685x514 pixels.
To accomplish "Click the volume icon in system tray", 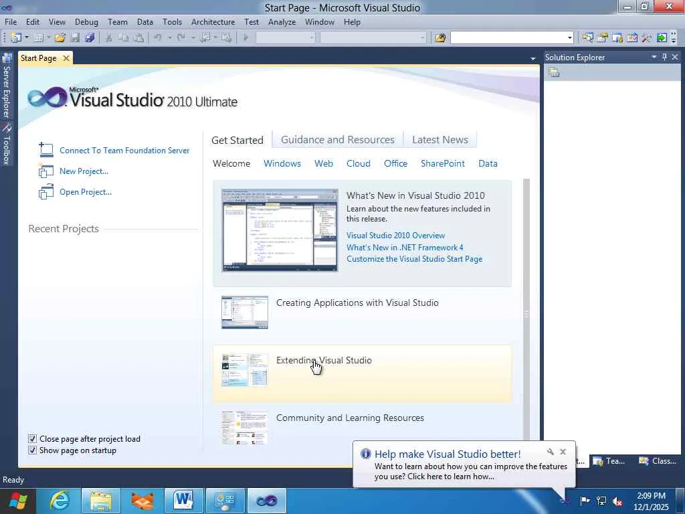I will click(617, 501).
